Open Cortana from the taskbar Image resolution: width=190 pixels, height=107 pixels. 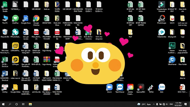pyautogui.click(x=17, y=104)
